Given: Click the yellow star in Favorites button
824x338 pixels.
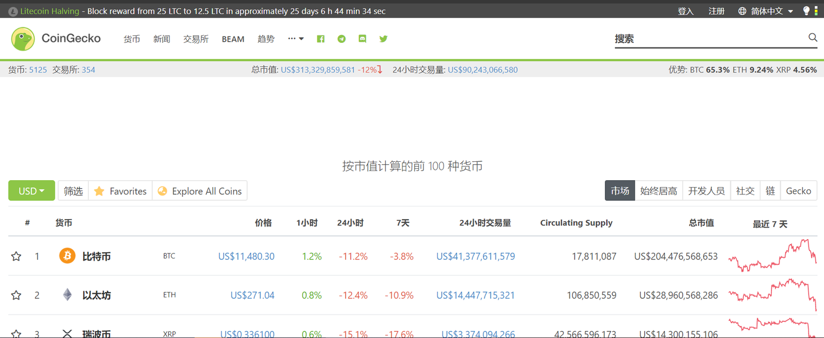Looking at the screenshot, I should (x=99, y=191).
